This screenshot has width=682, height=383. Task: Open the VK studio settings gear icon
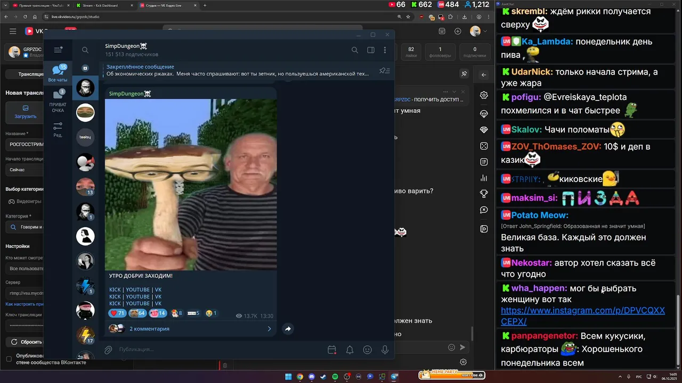[x=484, y=95]
